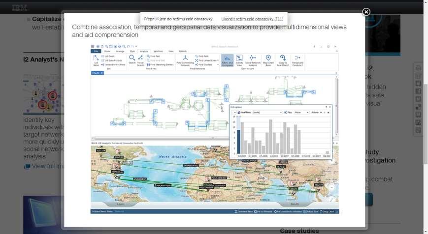Switch to the Home ribbon tab

[107, 51]
